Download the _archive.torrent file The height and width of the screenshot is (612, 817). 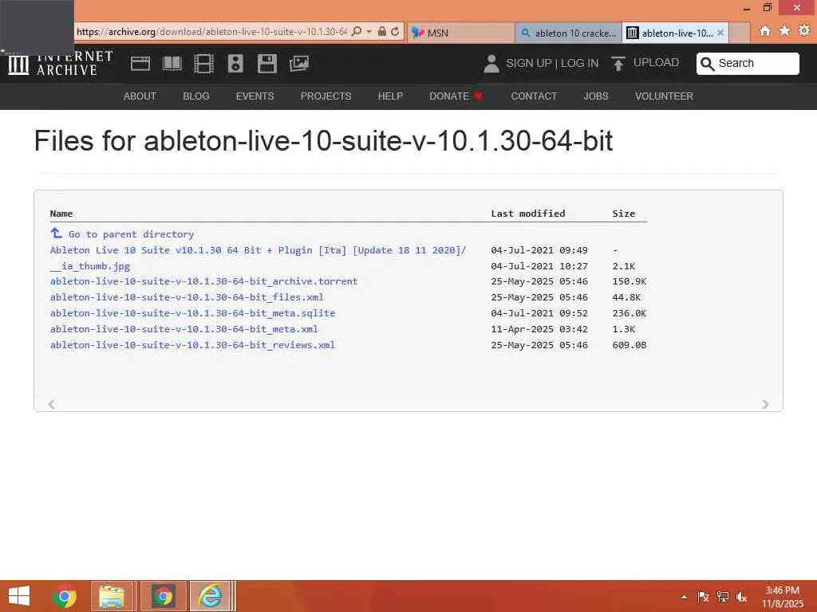203,281
